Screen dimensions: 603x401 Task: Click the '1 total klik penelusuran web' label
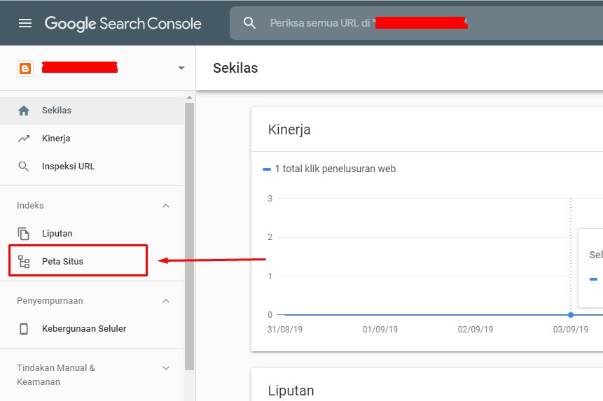335,169
